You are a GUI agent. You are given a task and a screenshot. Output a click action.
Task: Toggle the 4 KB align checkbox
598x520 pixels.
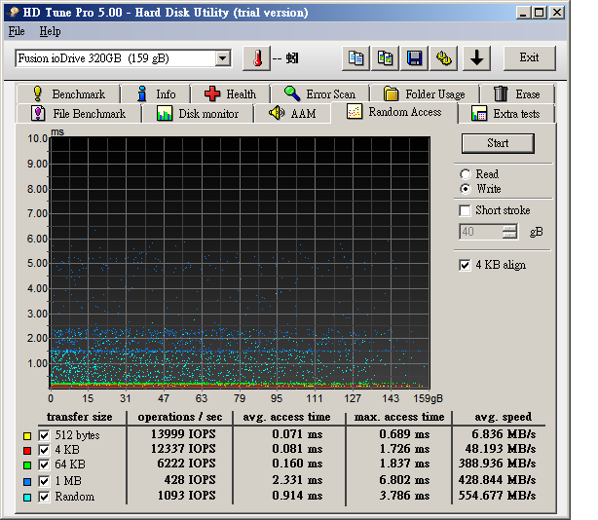pyautogui.click(x=465, y=265)
